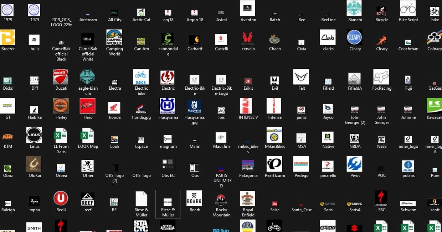Image resolution: width=442 pixels, height=232 pixels.
Task: Select the Breezer logo file
Action: click(x=8, y=37)
